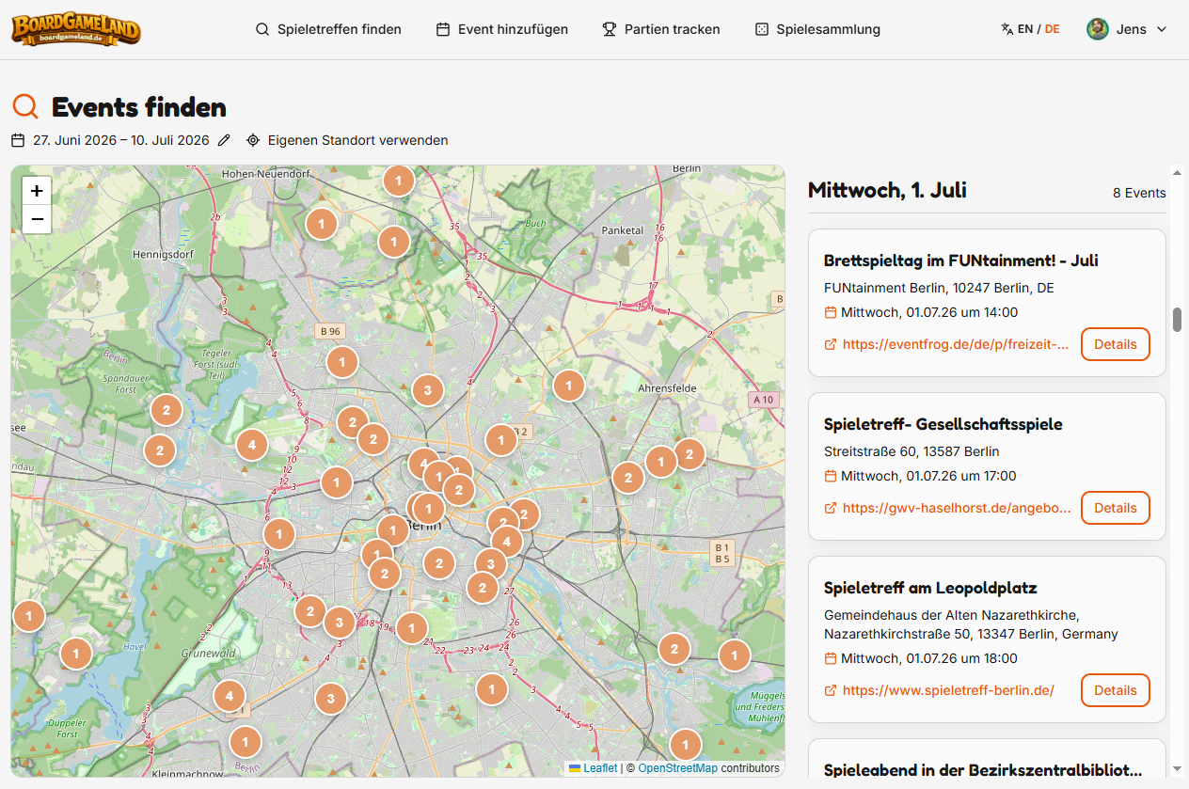Select the date range 27. Juni 2026 – 10. Juli 2026
Screen dimensions: 1189x789
click(121, 140)
